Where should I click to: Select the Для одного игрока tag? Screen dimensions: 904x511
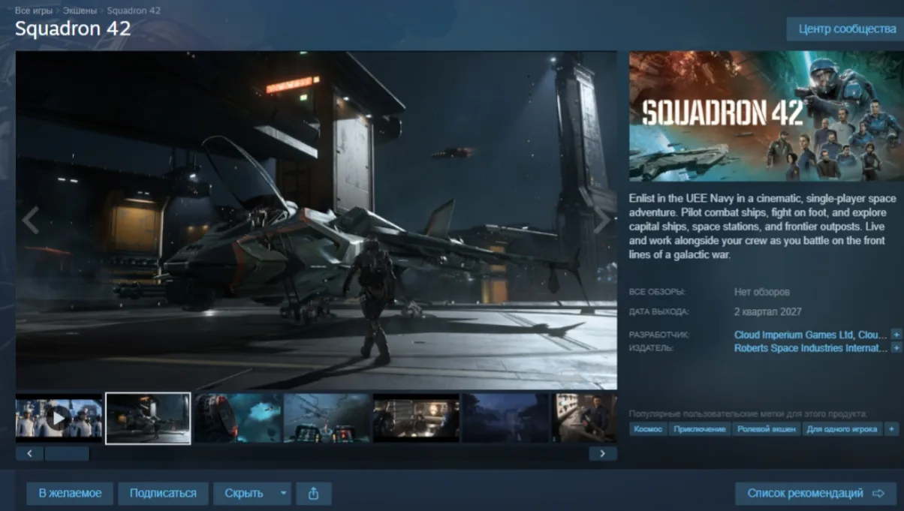point(843,429)
